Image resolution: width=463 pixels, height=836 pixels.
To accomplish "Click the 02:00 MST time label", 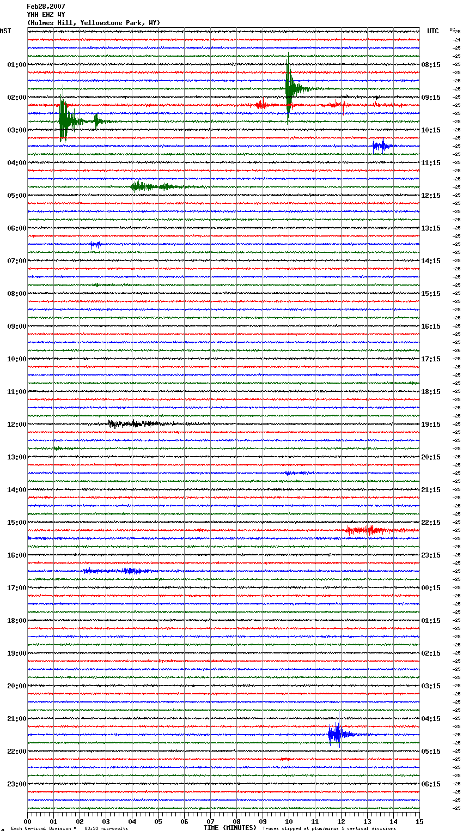I will coord(17,98).
